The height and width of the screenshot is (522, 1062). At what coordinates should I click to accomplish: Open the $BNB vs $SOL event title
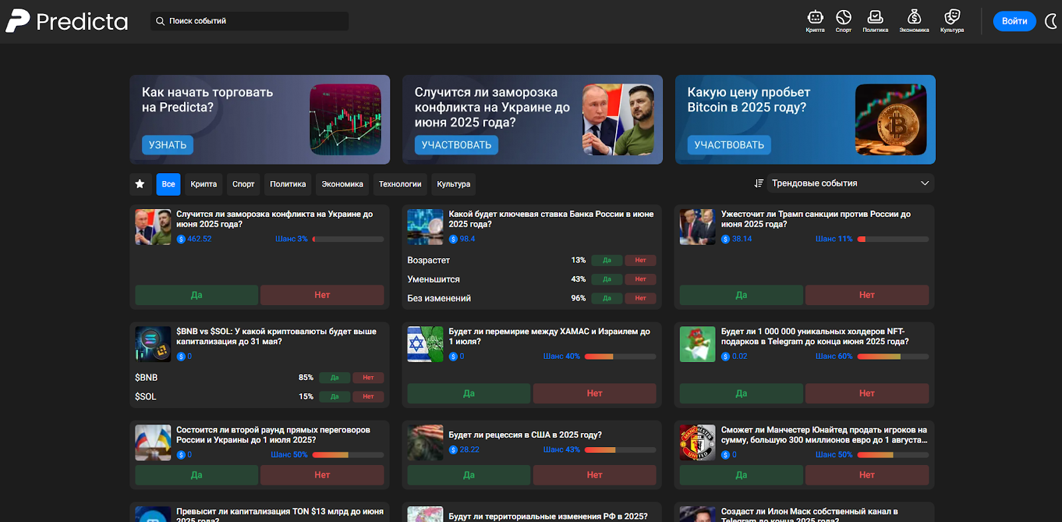pyautogui.click(x=276, y=336)
